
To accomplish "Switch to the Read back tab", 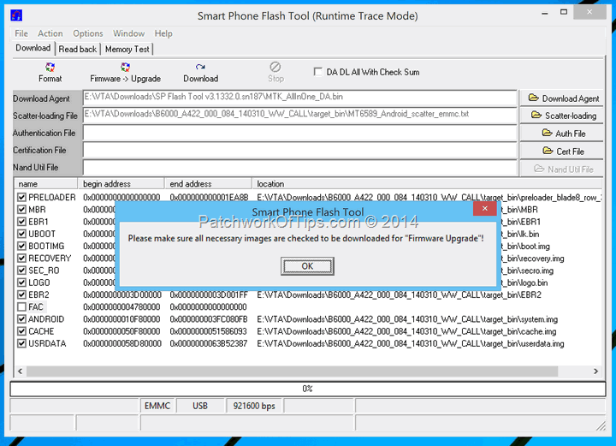I will tap(77, 49).
